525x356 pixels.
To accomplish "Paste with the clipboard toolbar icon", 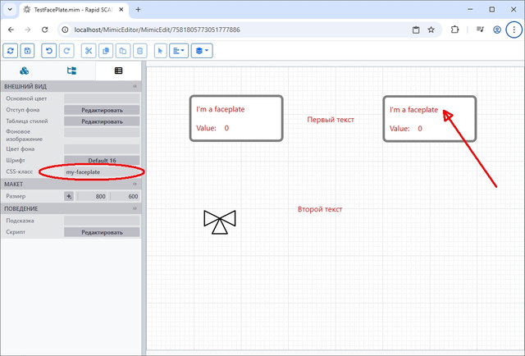I will pos(123,51).
